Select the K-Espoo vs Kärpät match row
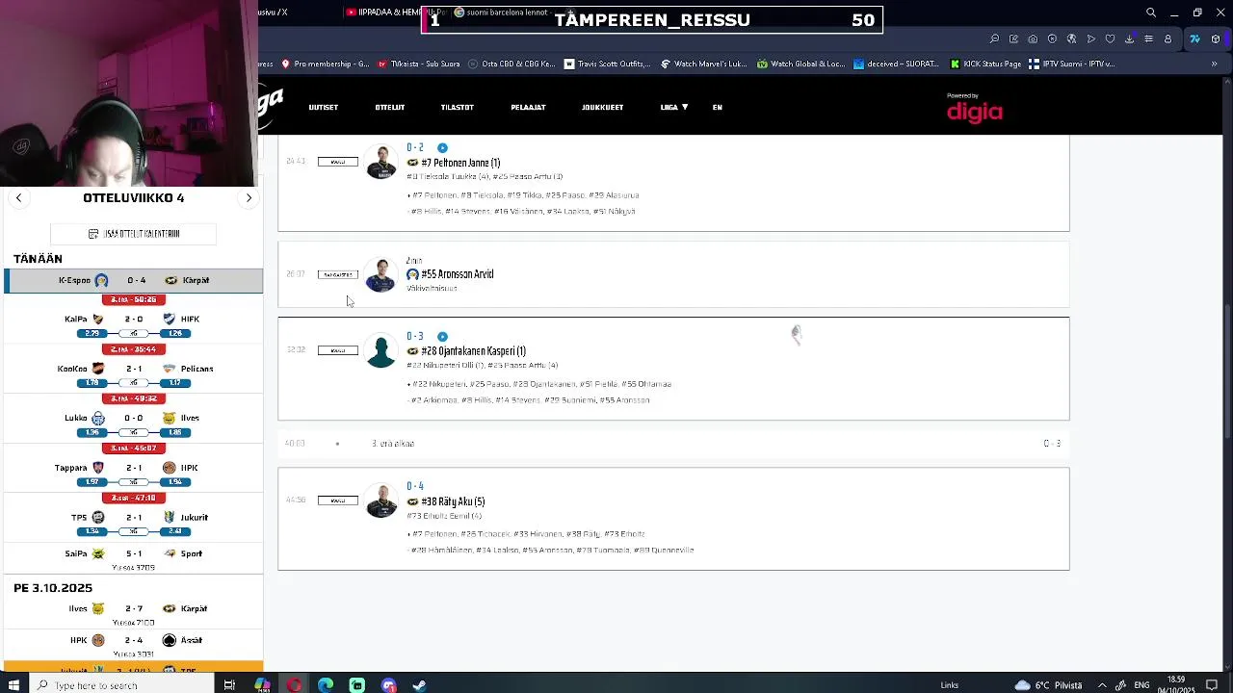The image size is (1233, 693). 133,280
